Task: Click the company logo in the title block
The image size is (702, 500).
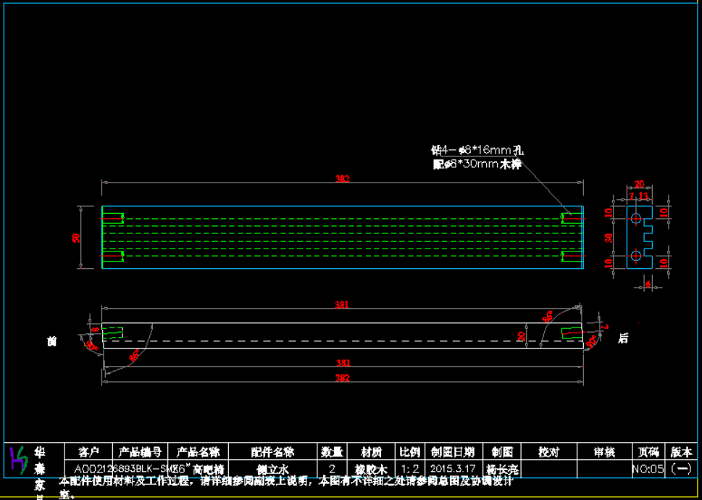Action: 19,459
